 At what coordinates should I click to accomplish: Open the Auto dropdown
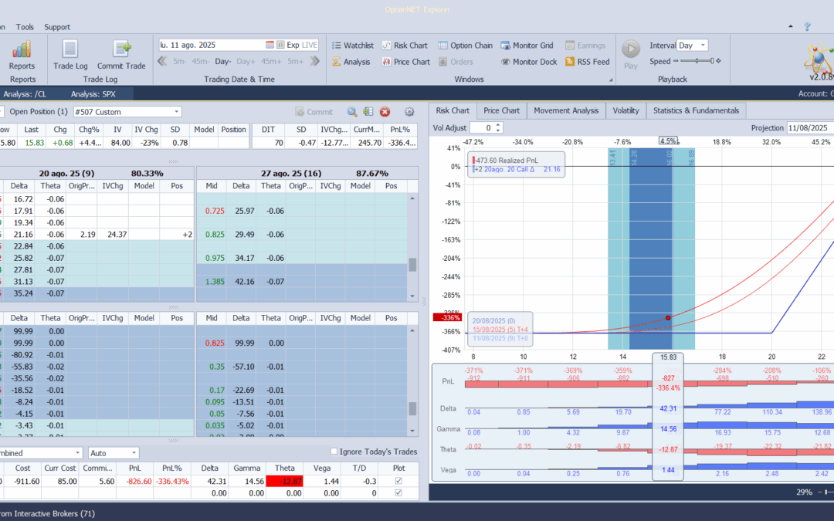pyautogui.click(x=134, y=453)
